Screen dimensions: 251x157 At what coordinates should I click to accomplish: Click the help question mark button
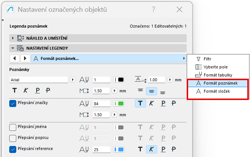(154, 10)
